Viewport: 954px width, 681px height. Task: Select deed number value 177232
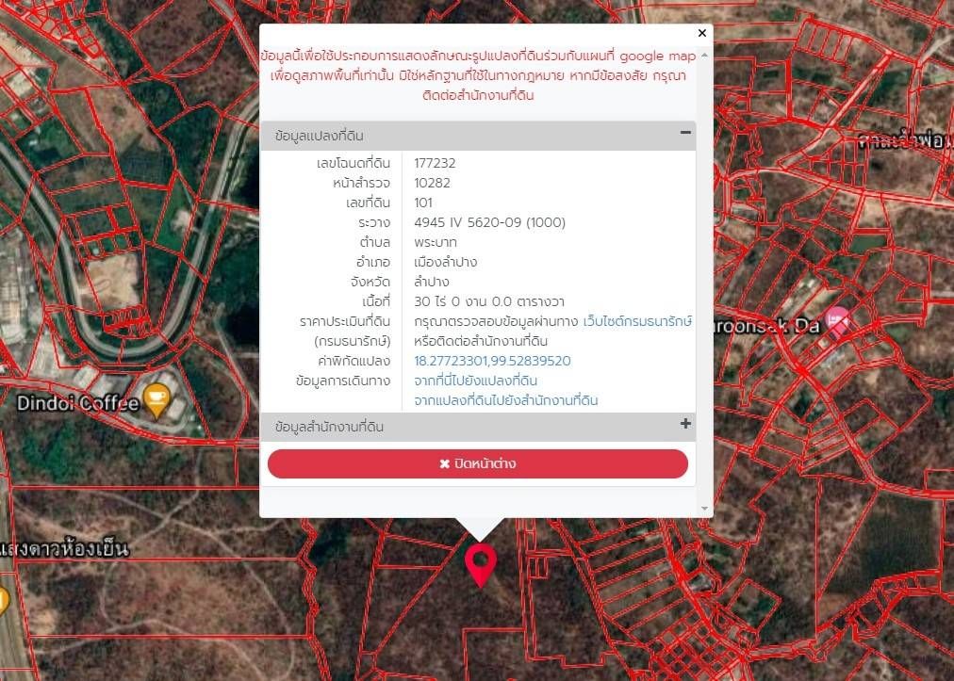point(435,163)
